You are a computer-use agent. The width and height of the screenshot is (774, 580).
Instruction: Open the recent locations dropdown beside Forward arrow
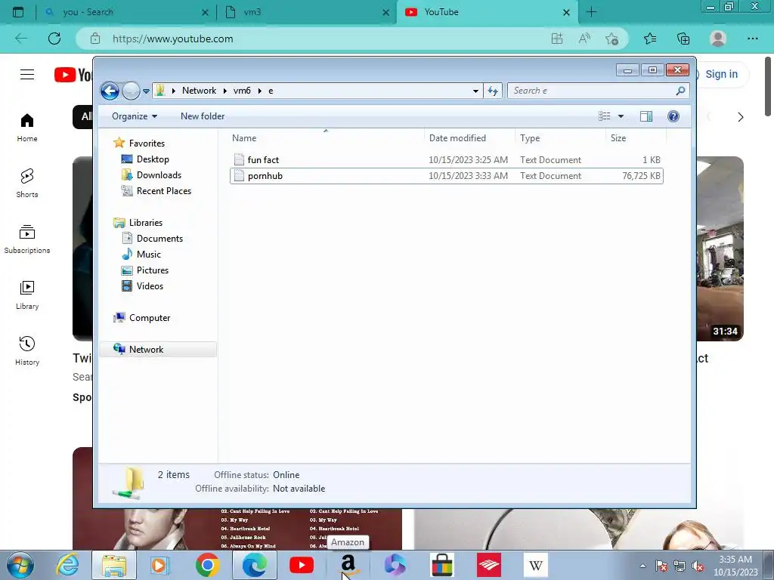tap(146, 91)
